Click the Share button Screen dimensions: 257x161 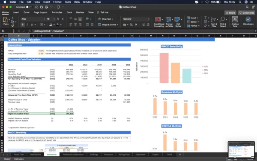[x=230, y=12]
